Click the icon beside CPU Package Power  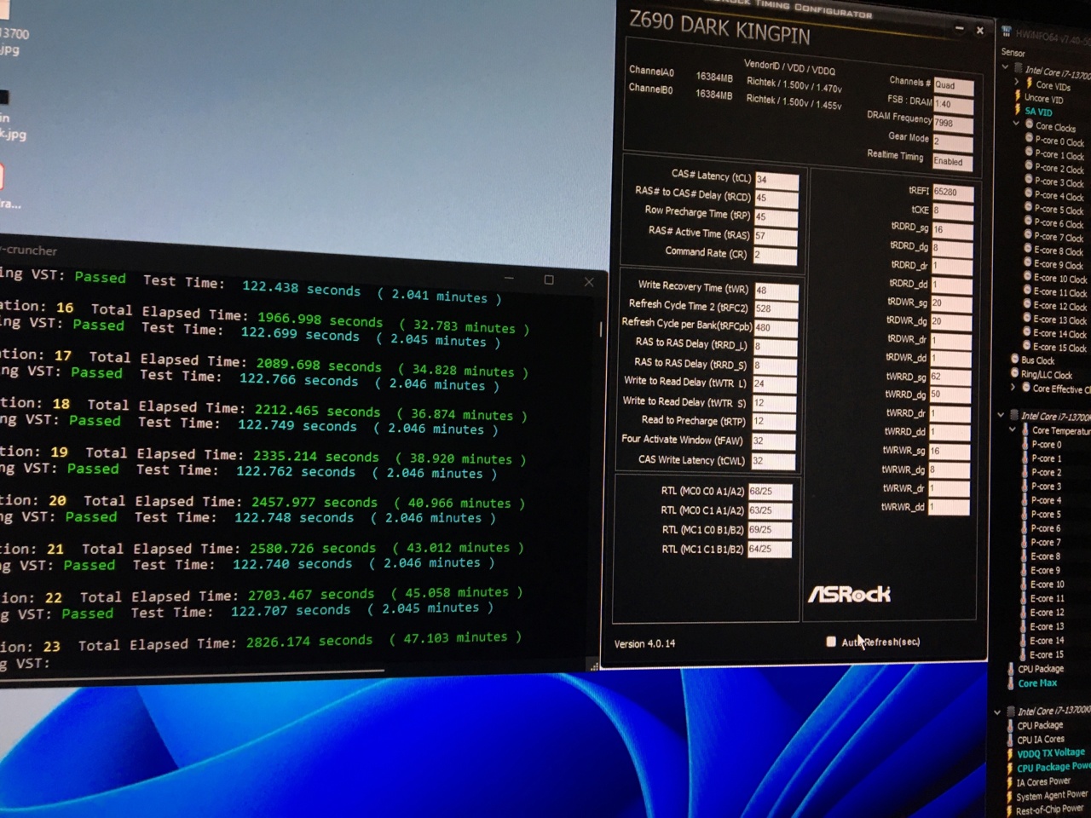pos(1011,768)
